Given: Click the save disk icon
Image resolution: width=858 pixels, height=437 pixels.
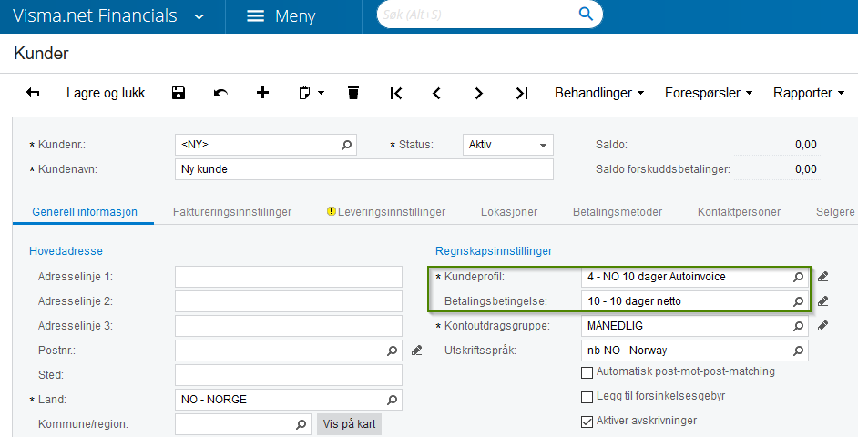Looking at the screenshot, I should pyautogui.click(x=179, y=93).
